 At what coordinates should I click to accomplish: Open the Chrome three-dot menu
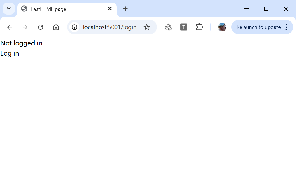point(287,27)
